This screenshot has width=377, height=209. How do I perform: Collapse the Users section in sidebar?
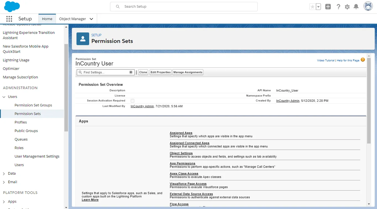4,97
